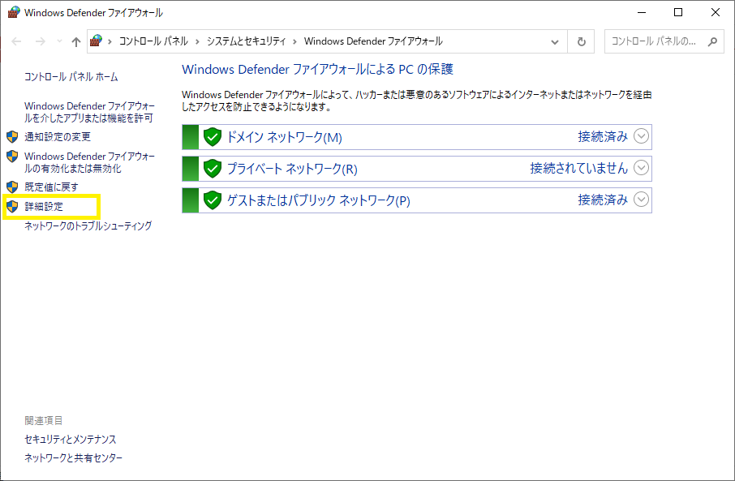Open 通知設定の変更 link
The image size is (735, 481).
pos(58,137)
